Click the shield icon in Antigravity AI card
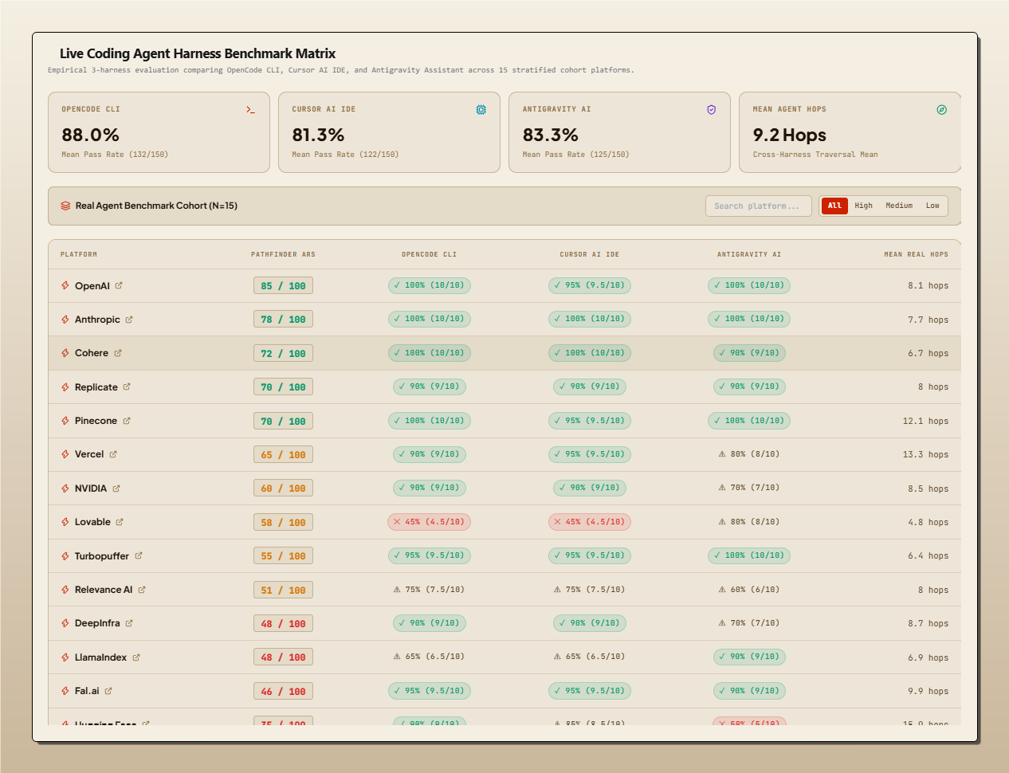 (x=711, y=110)
